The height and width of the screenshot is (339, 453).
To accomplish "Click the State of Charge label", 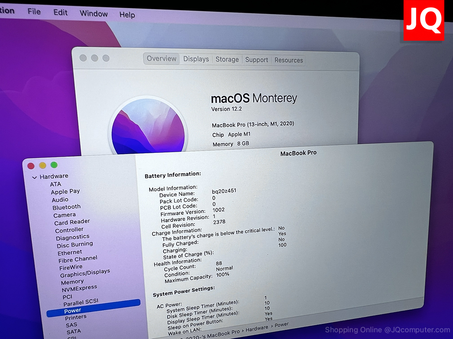I will coord(188,254).
